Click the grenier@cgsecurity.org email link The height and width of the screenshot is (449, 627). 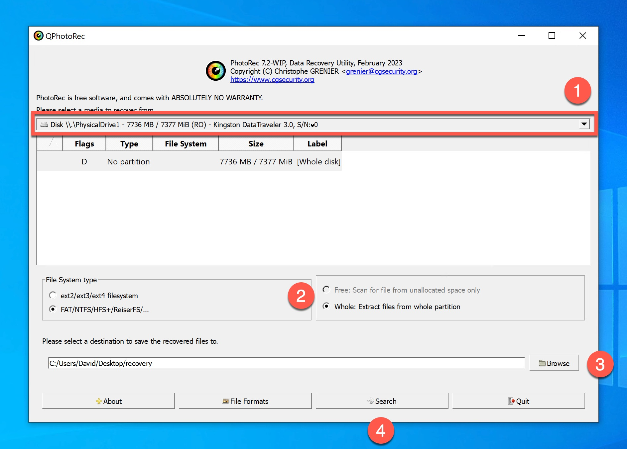[x=382, y=71]
